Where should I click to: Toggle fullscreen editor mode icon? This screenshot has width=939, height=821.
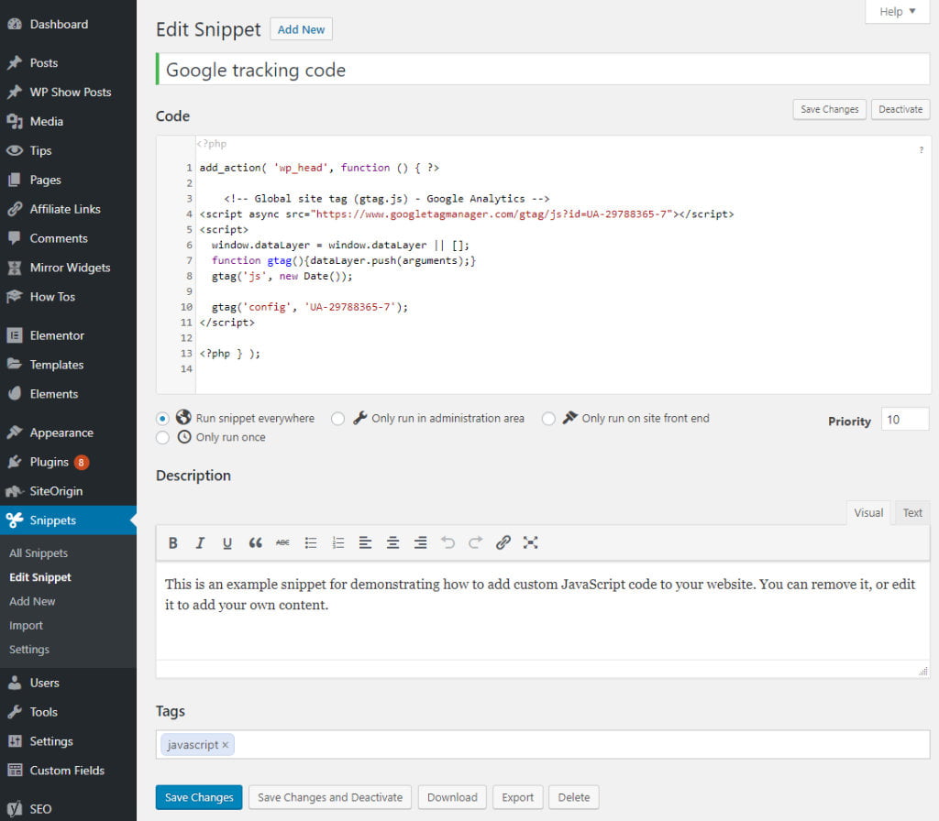click(x=530, y=542)
